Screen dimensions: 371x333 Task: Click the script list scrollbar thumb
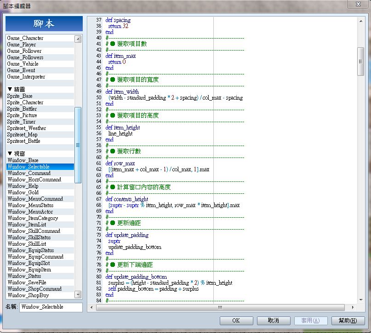(x=78, y=145)
